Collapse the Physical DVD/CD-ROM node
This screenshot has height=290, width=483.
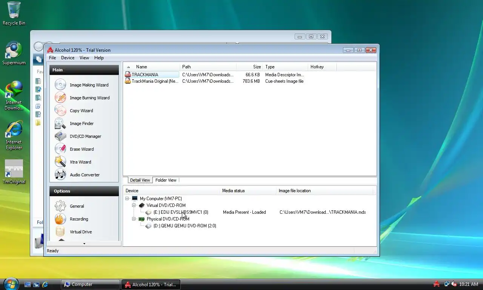pos(134,219)
